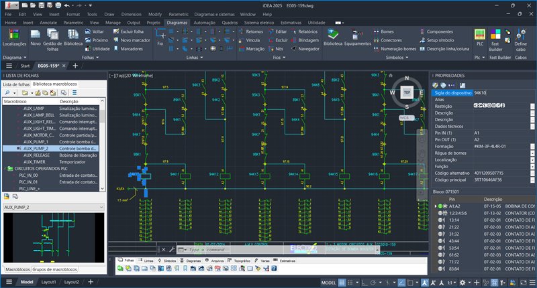Viewport: 537px width, 288px height.
Task: Click the PLC icon in the ribbon
Action: pos(479,35)
